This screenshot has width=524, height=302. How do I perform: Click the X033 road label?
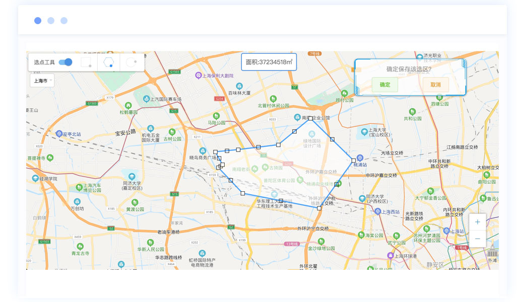pos(273,119)
